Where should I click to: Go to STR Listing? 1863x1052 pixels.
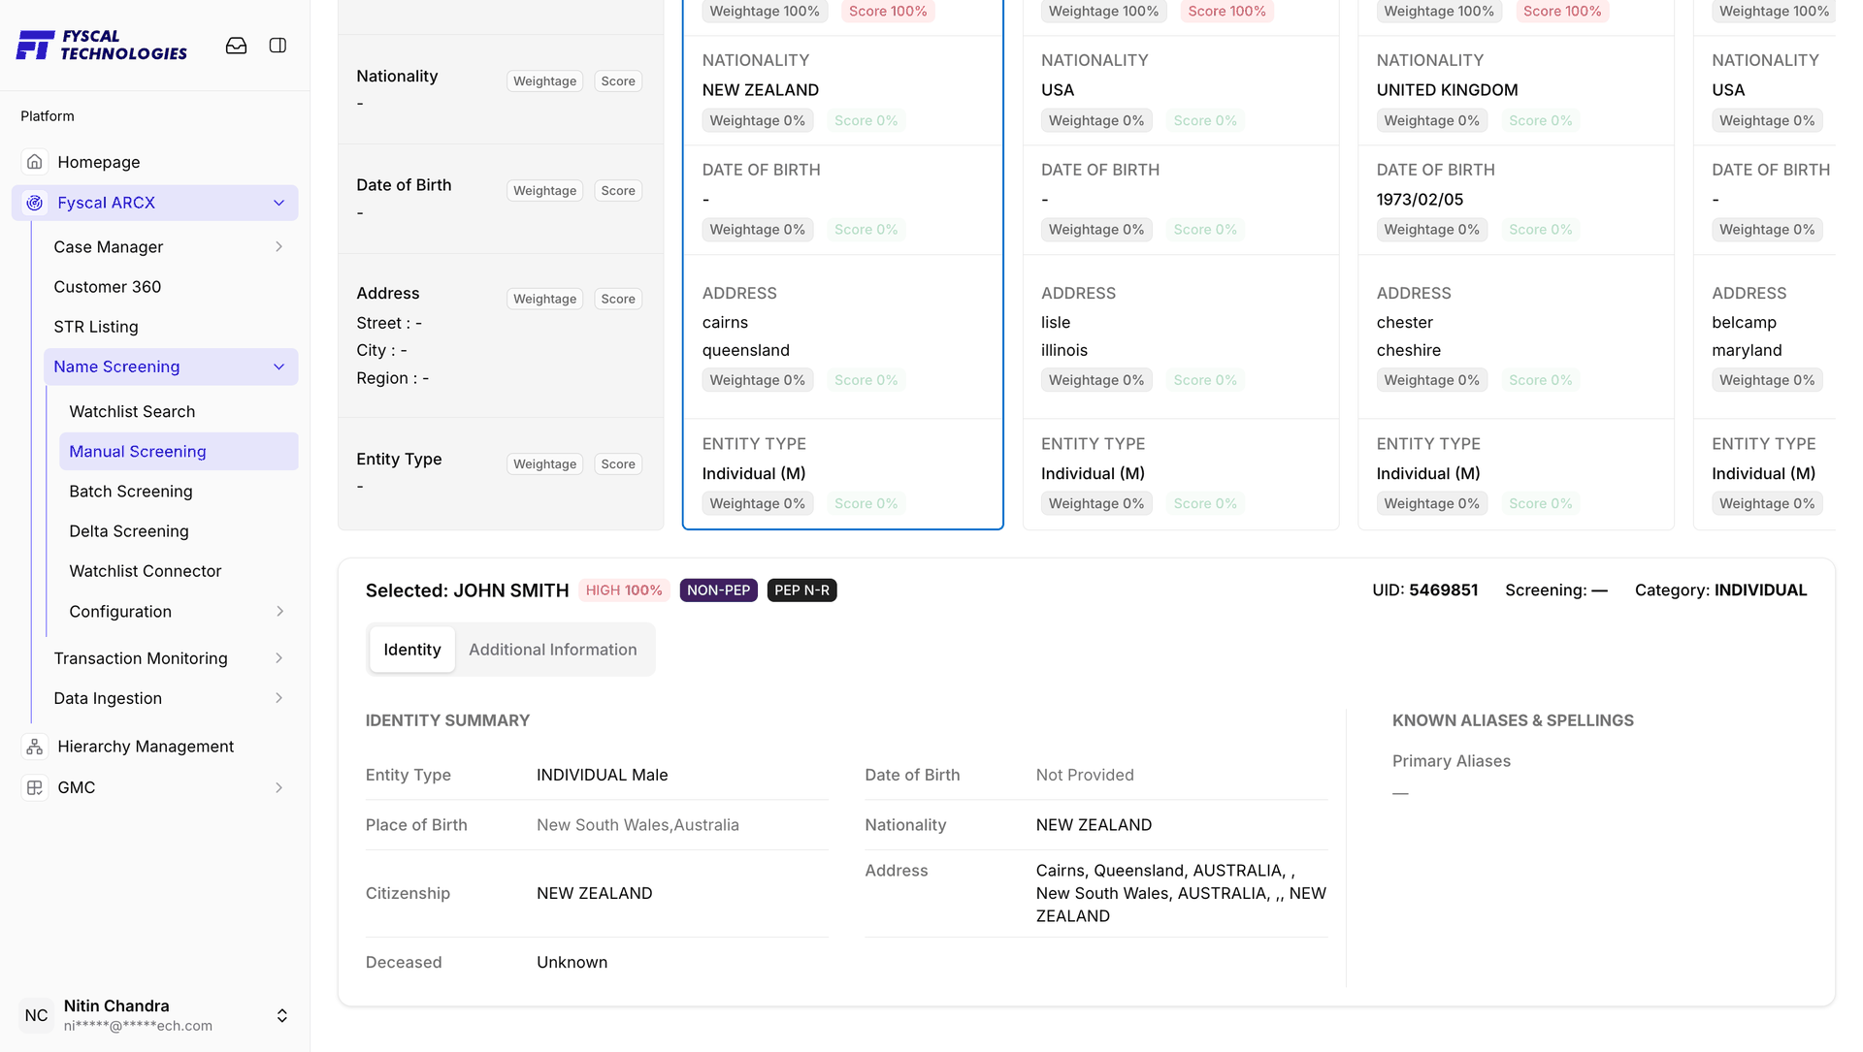[96, 327]
